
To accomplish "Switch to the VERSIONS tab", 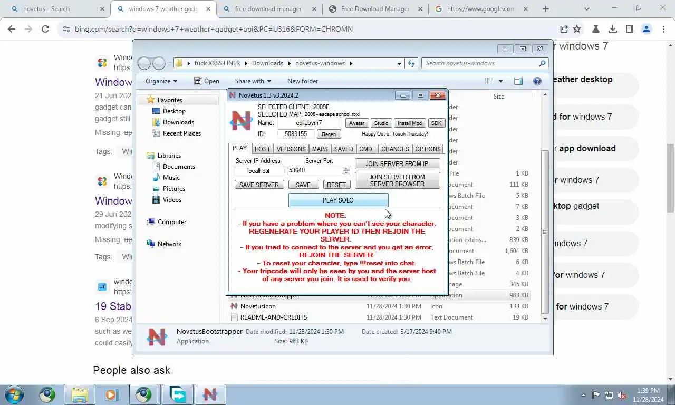I will coord(291,149).
